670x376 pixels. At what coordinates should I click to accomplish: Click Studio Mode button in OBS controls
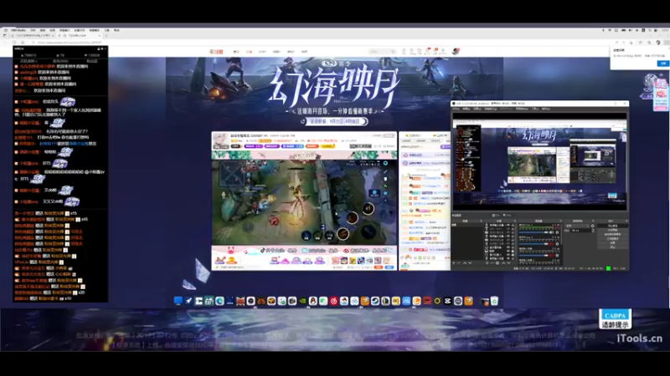pyautogui.click(x=613, y=239)
